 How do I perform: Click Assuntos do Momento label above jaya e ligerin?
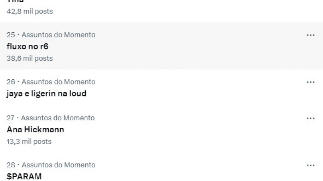point(59,82)
